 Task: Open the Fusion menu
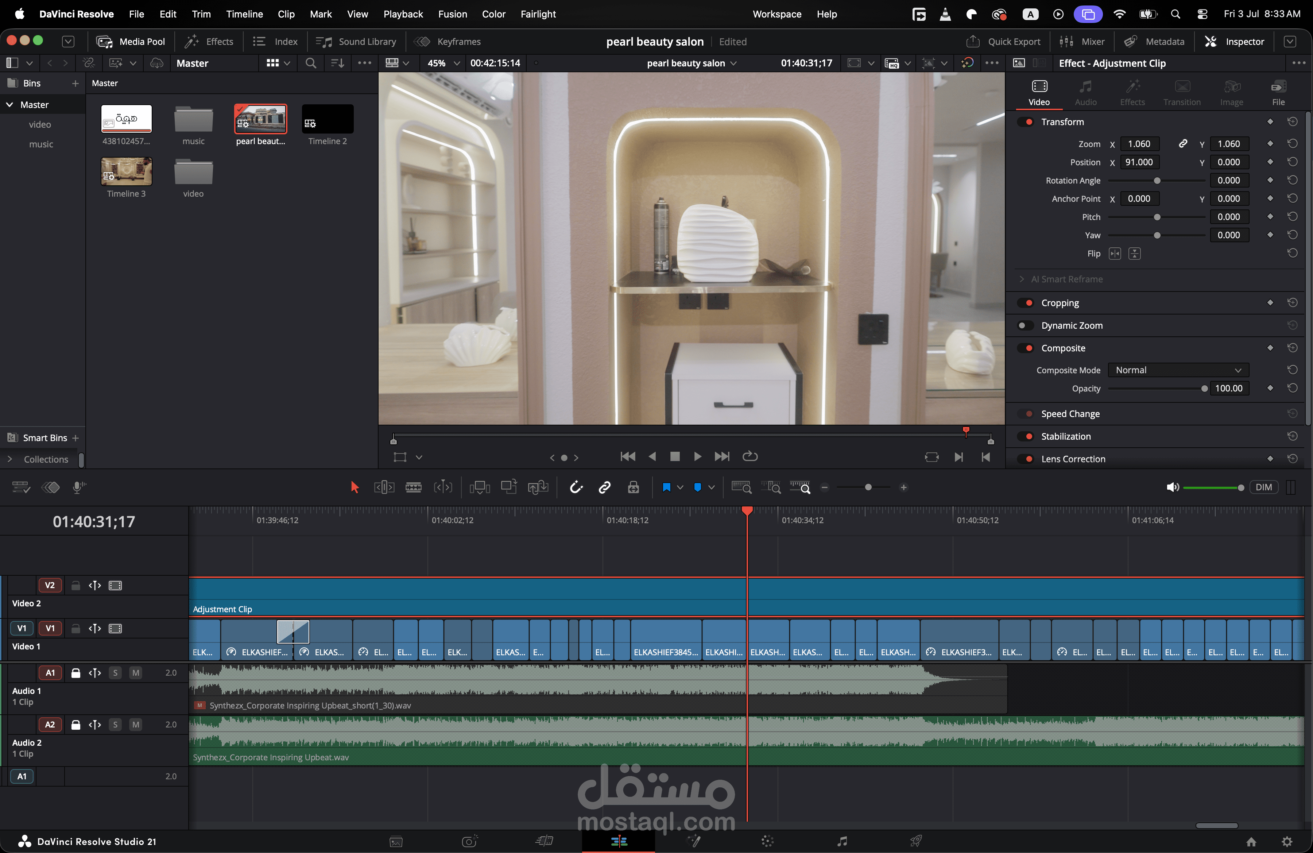click(x=452, y=14)
